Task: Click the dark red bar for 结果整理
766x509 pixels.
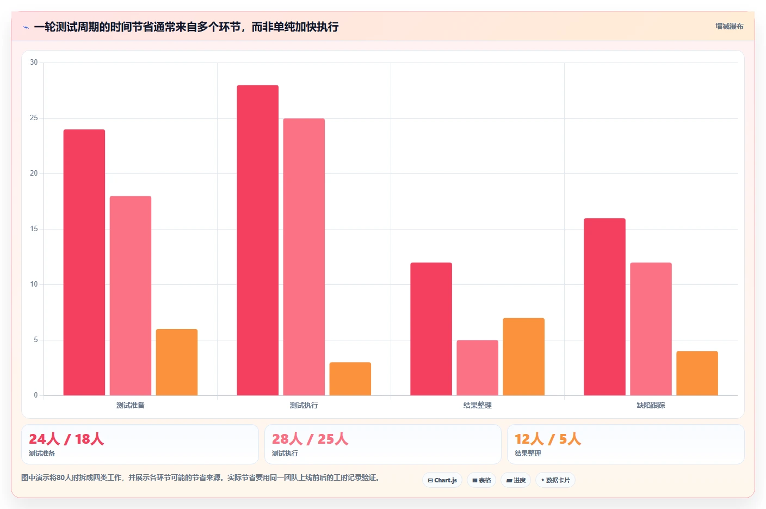Action: coord(431,329)
